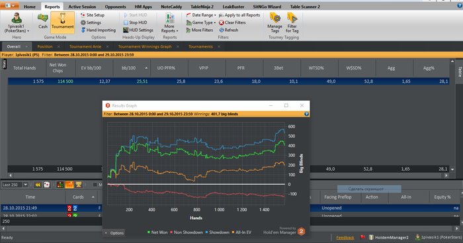The height and width of the screenshot is (243, 463).
Task: Open Date Range filter dropdown
Action: 201,15
